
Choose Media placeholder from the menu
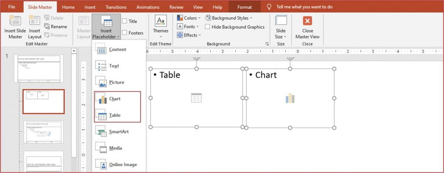pos(119,148)
